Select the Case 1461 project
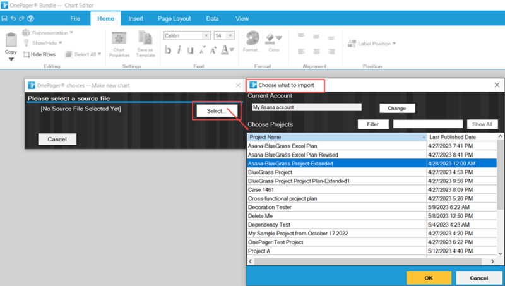Image resolution: width=505 pixels, height=286 pixels. click(372, 189)
